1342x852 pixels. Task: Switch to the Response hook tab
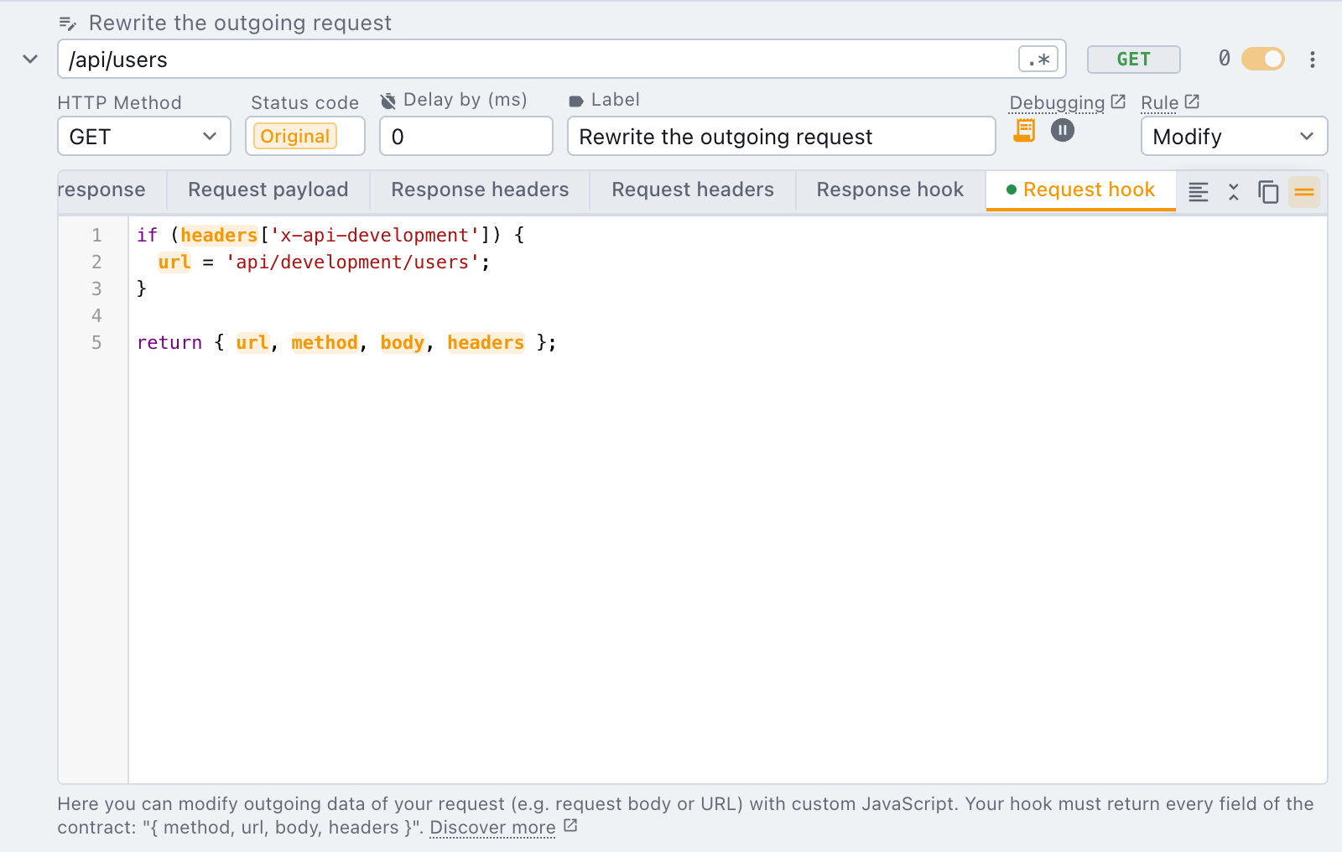click(891, 190)
